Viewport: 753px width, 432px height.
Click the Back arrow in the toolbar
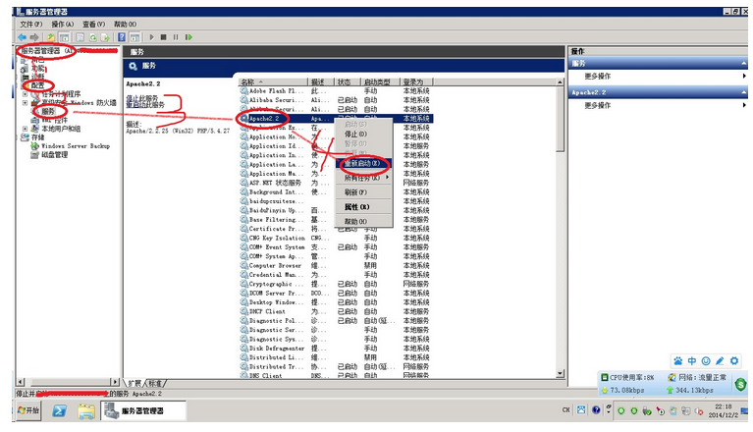[x=23, y=37]
